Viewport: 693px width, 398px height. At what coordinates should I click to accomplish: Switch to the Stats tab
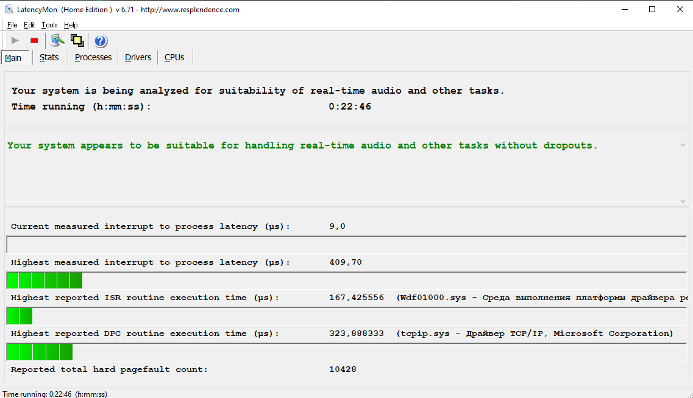[x=49, y=57]
